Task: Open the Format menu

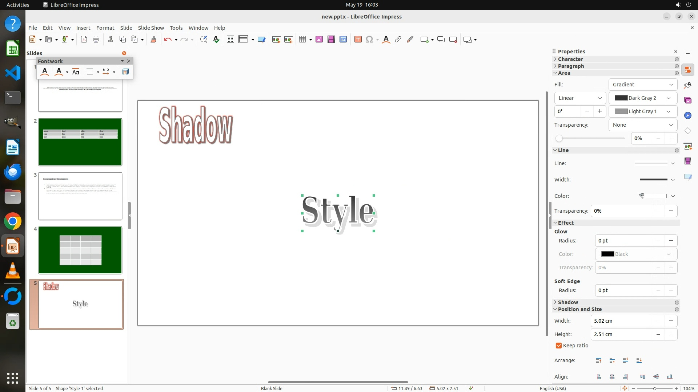Action: pos(105,28)
